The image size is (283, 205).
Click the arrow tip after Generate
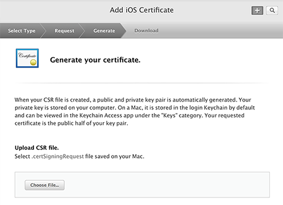click(x=123, y=31)
